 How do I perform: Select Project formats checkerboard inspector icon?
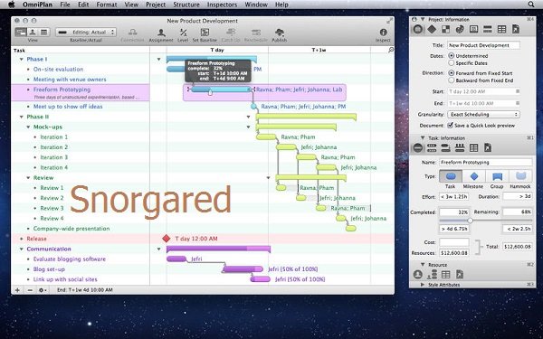(445, 30)
